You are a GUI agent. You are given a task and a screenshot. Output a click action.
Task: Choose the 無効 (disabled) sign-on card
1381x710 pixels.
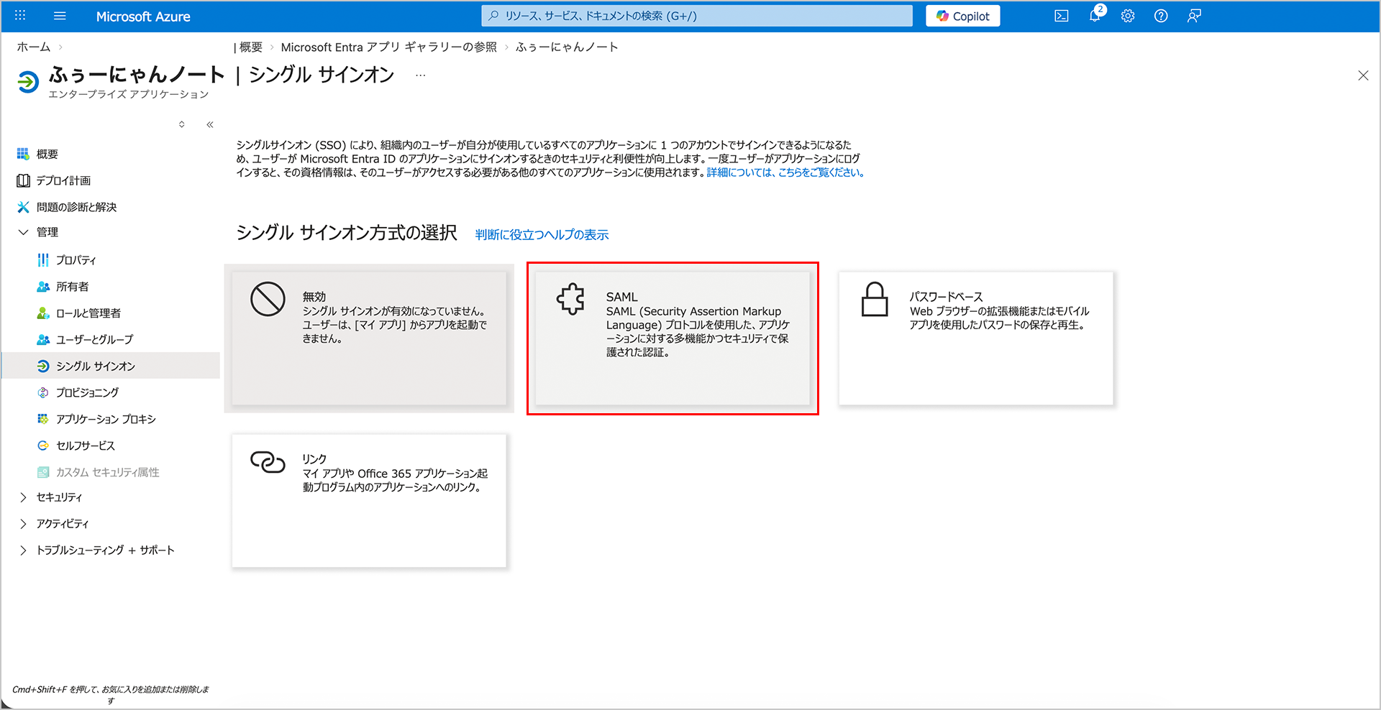pos(369,338)
